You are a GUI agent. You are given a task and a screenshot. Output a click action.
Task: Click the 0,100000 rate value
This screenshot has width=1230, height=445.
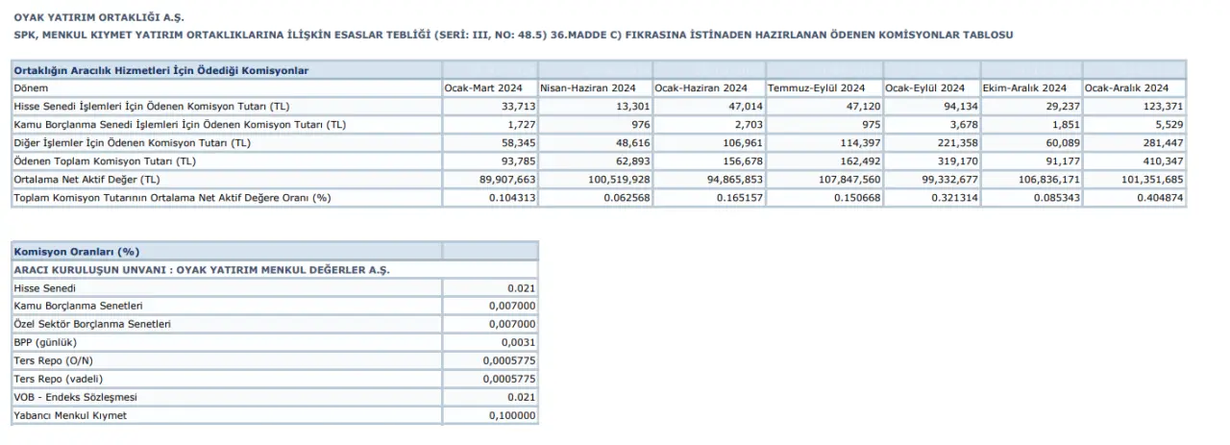pos(514,415)
